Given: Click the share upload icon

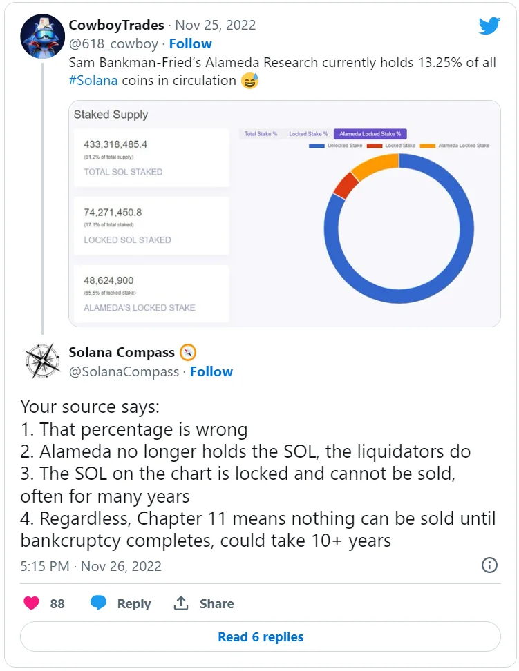Looking at the screenshot, I should coord(181,603).
